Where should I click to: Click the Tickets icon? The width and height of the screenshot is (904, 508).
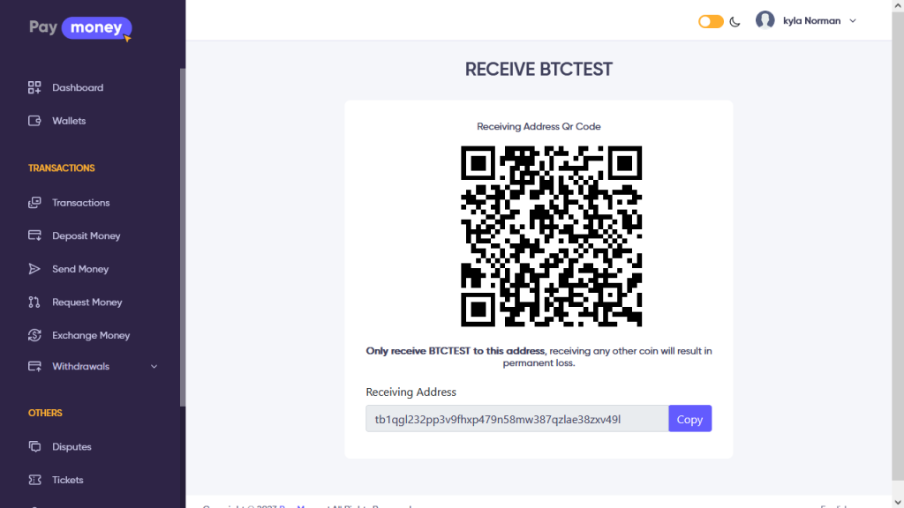34,480
